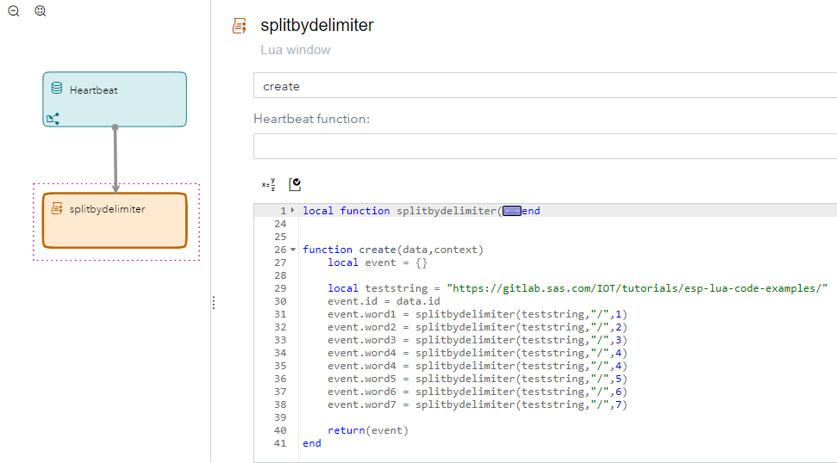Click the input field containing create
The width and height of the screenshot is (837, 463).
coord(545,86)
